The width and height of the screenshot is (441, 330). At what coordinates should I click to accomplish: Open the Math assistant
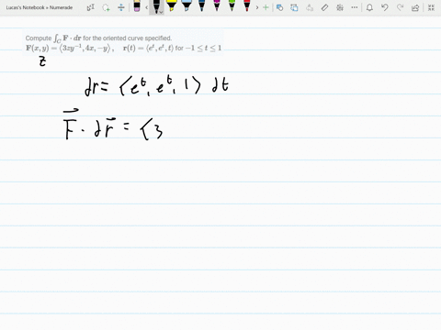340,7
